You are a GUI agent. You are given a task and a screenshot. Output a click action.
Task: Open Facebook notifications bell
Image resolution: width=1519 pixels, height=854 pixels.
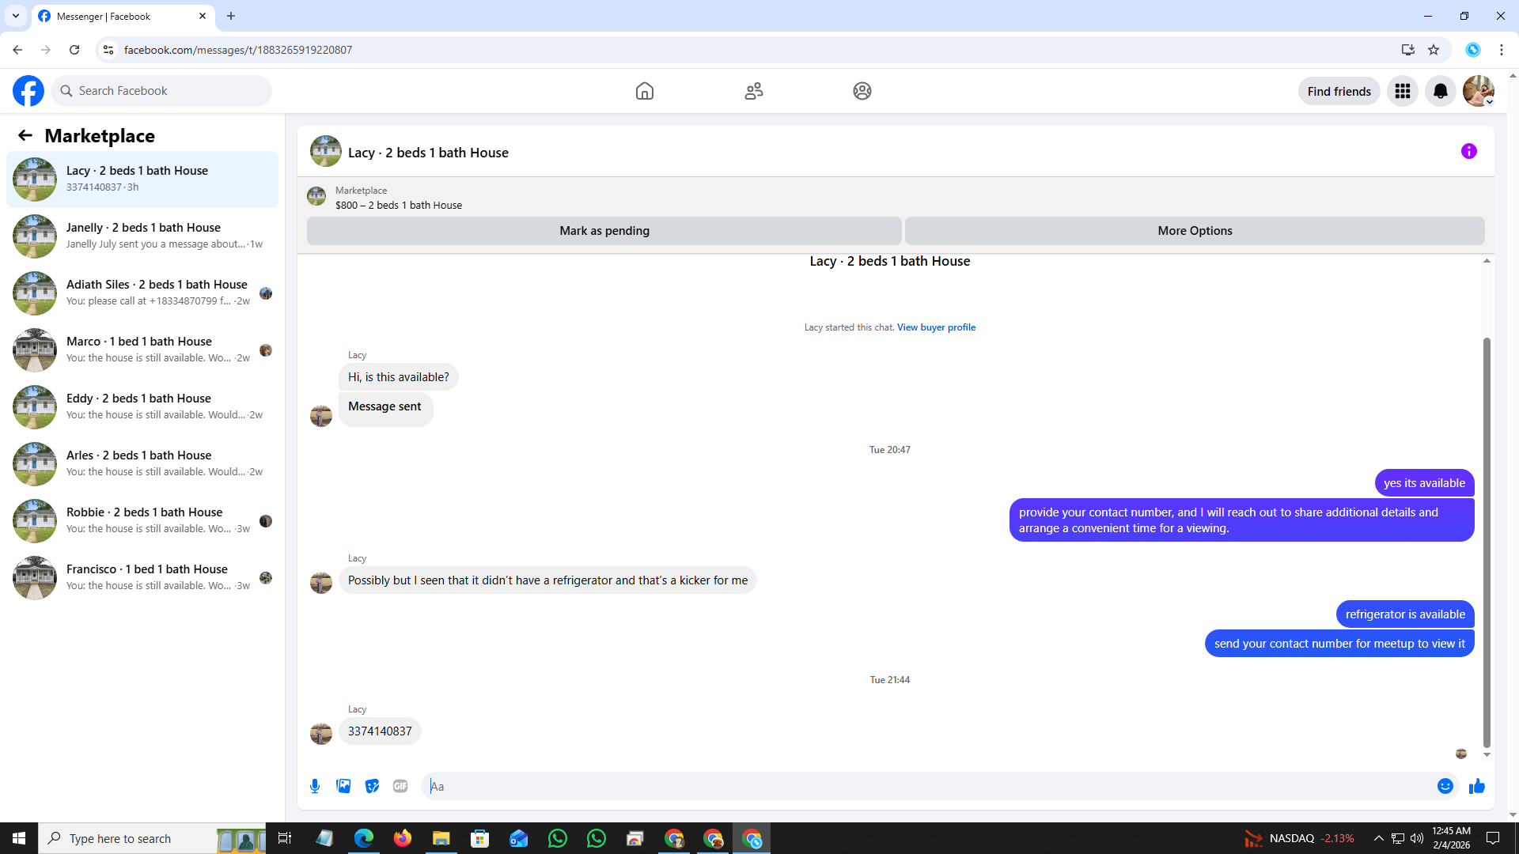[1440, 91]
